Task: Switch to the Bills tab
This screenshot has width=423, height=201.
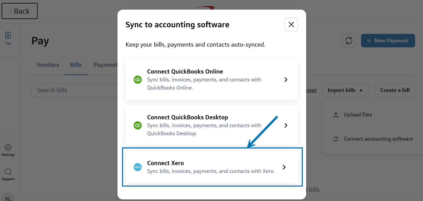Action: pos(76,65)
